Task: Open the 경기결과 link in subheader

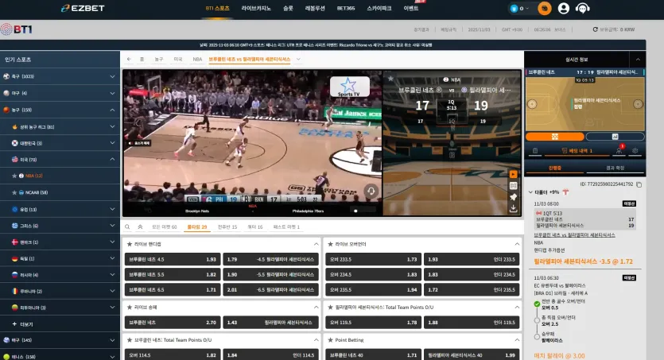Action: point(421,29)
